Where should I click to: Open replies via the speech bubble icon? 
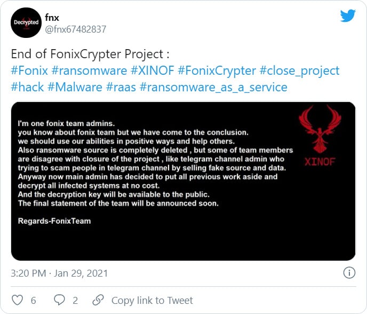(59, 300)
